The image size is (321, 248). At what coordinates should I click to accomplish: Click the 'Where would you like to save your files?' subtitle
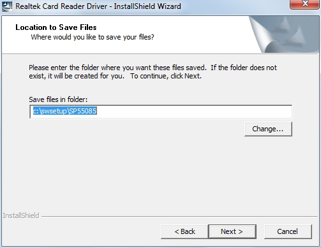[x=93, y=37]
